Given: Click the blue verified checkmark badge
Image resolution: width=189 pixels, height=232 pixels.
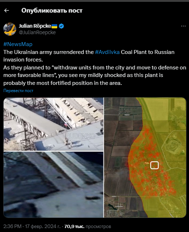Looking at the screenshot, I should pyautogui.click(x=61, y=26).
